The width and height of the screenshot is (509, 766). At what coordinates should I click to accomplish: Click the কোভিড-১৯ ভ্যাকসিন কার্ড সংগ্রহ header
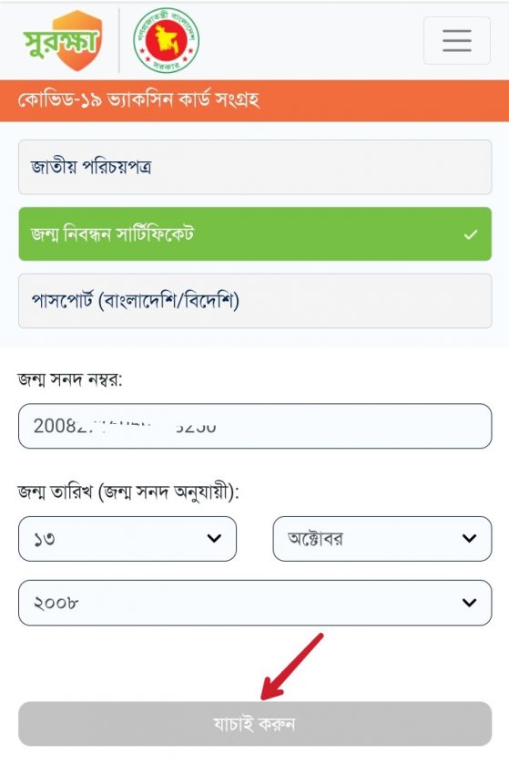point(138,100)
